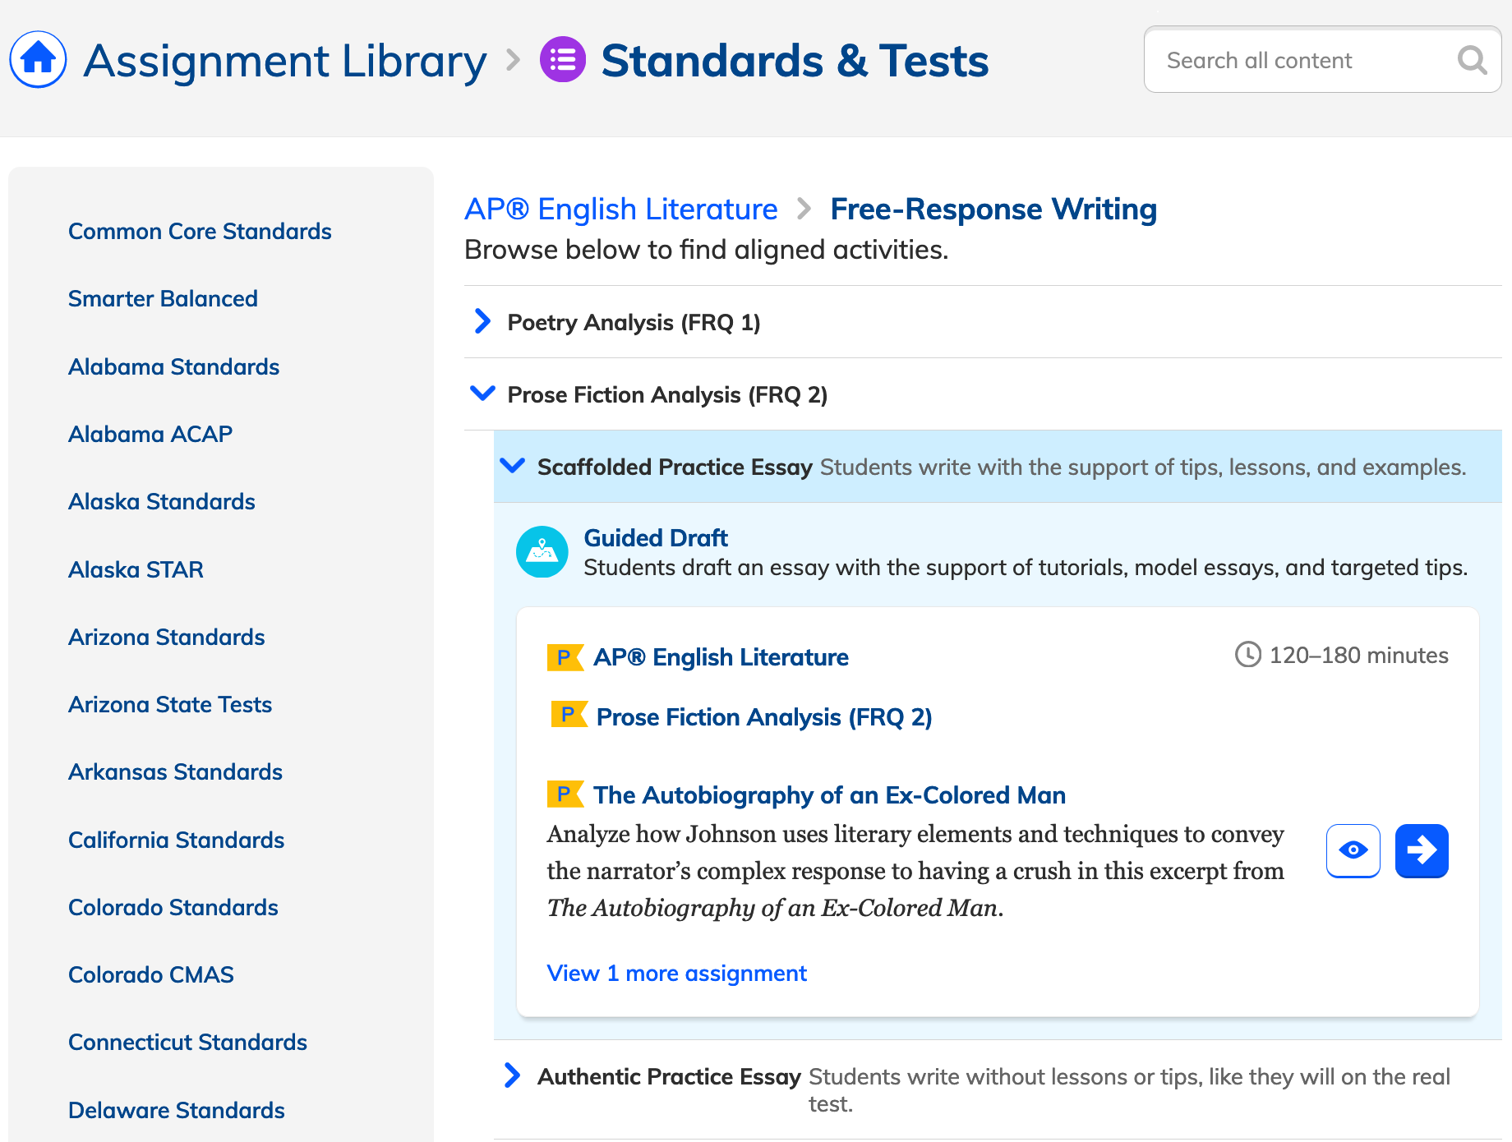The height and width of the screenshot is (1142, 1512).
Task: Click Poetry Analysis (FRQ 1) row title
Action: pyautogui.click(x=634, y=322)
